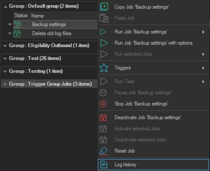The width and height of the screenshot is (210, 171).
Task: Click the Status column header
Action: pyautogui.click(x=21, y=16)
